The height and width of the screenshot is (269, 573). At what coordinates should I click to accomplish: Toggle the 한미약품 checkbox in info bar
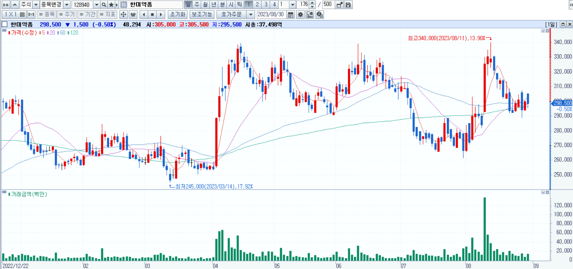(x=4, y=24)
